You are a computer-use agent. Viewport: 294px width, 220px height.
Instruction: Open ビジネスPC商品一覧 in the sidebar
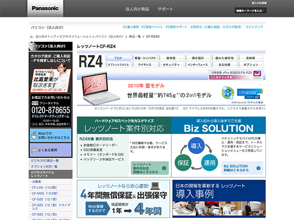[x=45, y=161]
